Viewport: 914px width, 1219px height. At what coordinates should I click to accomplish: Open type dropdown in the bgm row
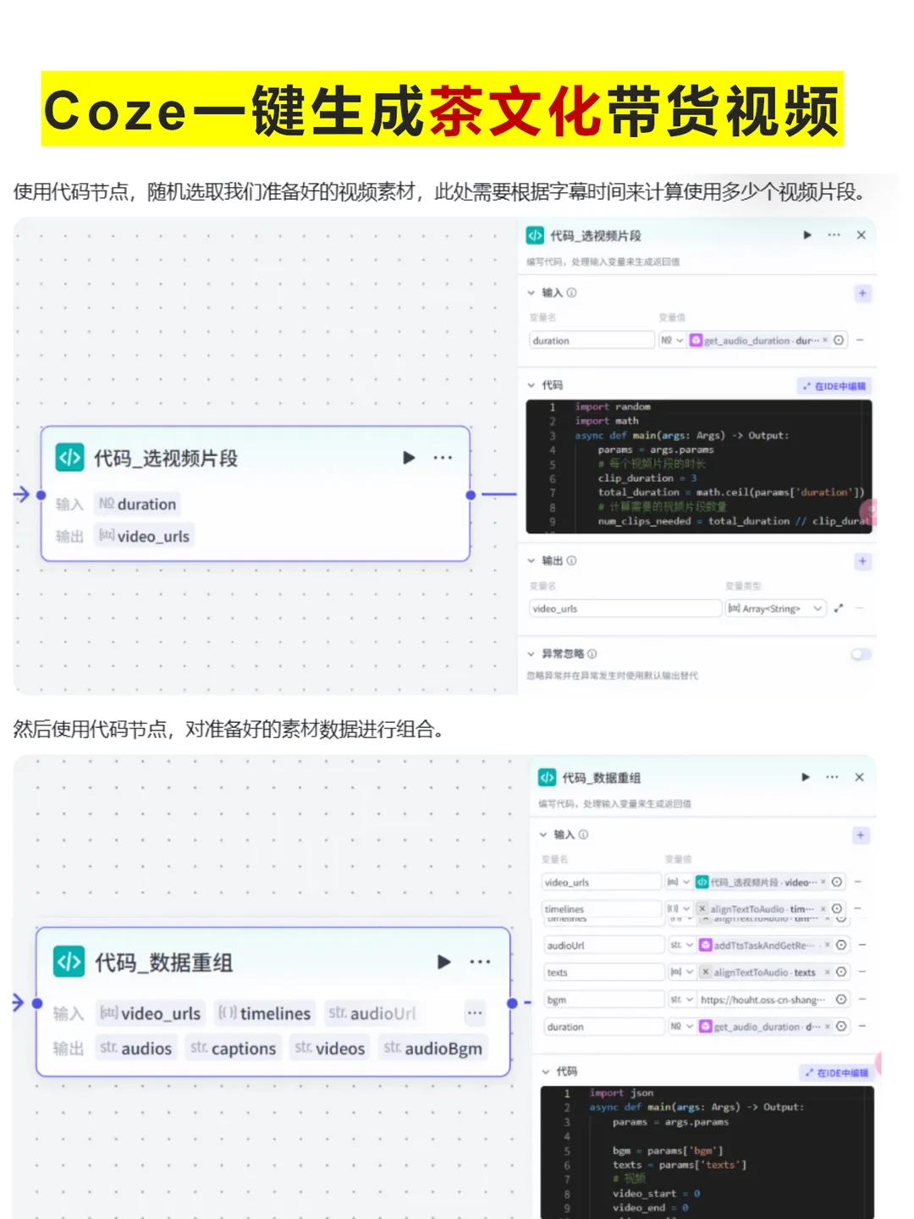[681, 1000]
